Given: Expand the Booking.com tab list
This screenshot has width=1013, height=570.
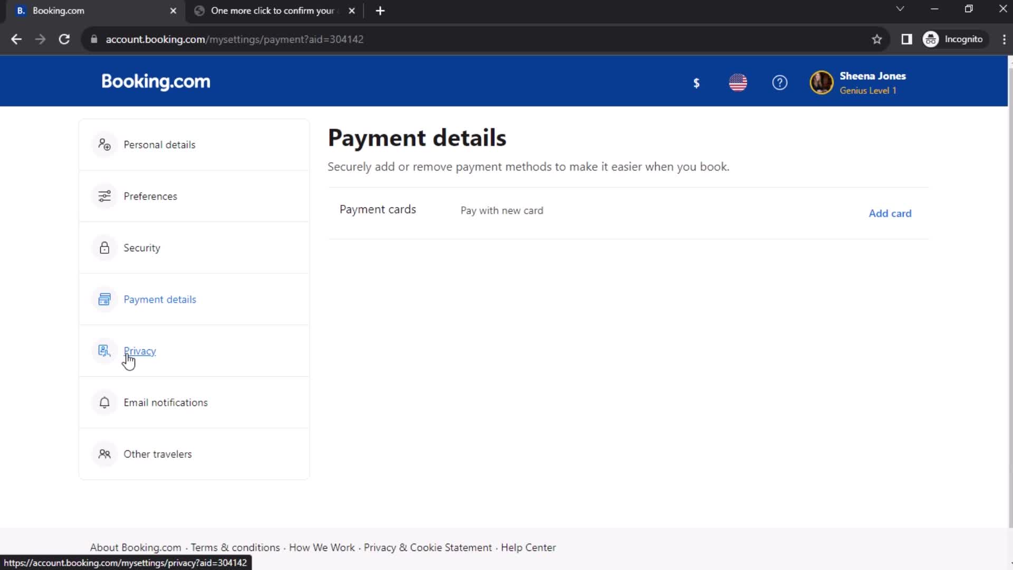Looking at the screenshot, I should (x=900, y=9).
